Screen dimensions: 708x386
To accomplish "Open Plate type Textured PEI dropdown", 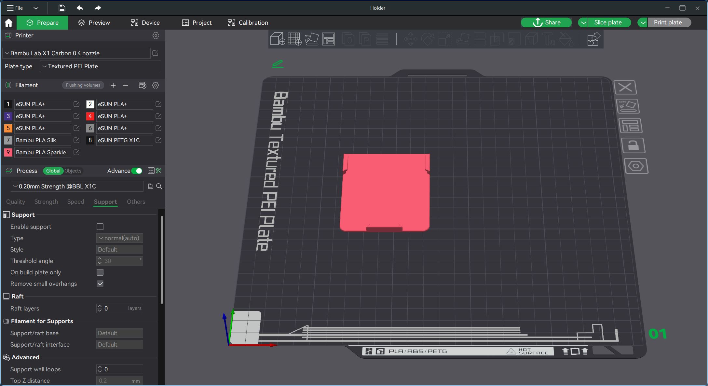I will coord(101,66).
